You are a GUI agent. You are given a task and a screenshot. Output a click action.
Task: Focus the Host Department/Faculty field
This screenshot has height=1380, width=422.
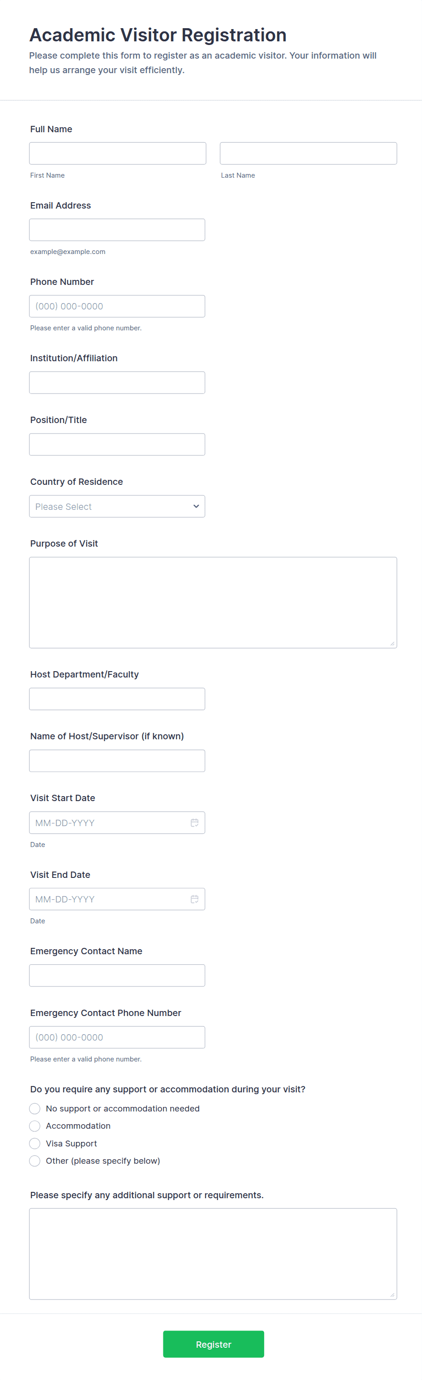coord(117,699)
